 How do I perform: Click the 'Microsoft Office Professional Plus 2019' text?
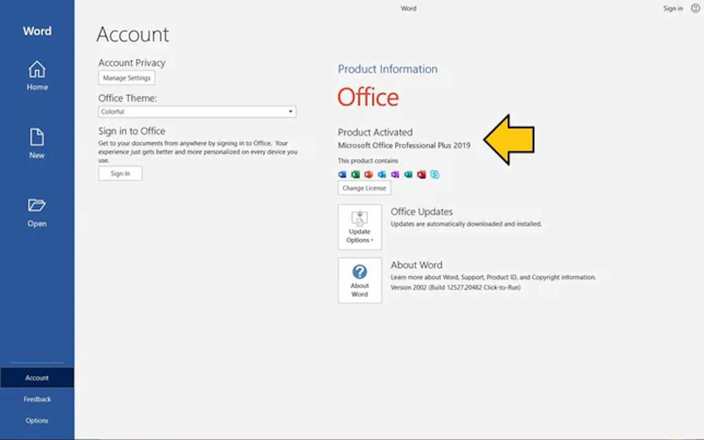tap(404, 145)
